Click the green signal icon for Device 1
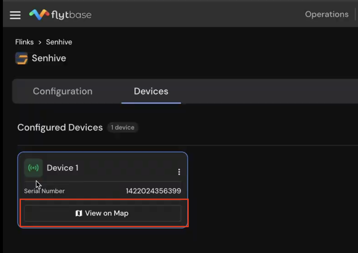The width and height of the screenshot is (358, 253). pyautogui.click(x=33, y=168)
